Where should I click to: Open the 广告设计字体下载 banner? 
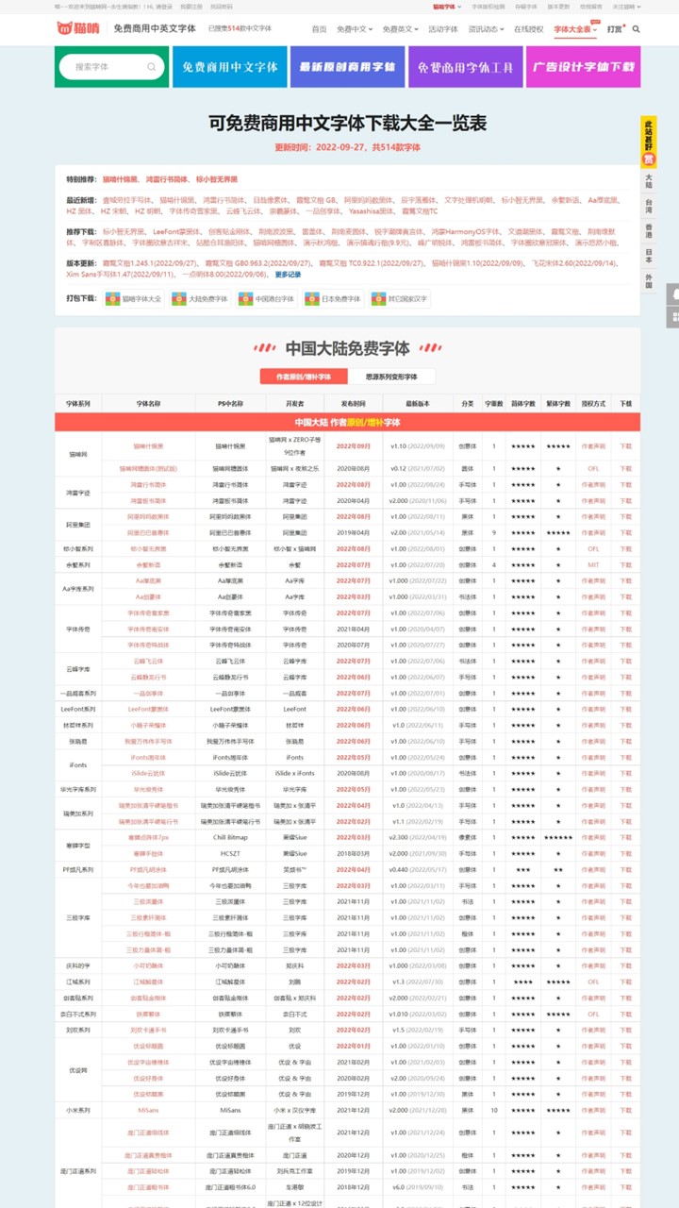click(583, 67)
